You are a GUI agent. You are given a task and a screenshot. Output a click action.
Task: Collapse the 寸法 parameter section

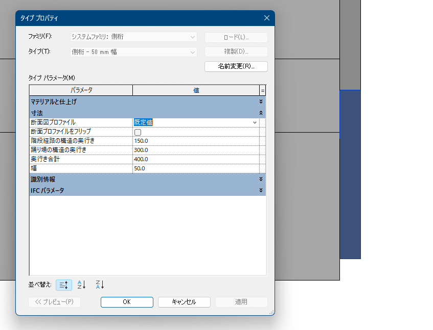(261, 112)
